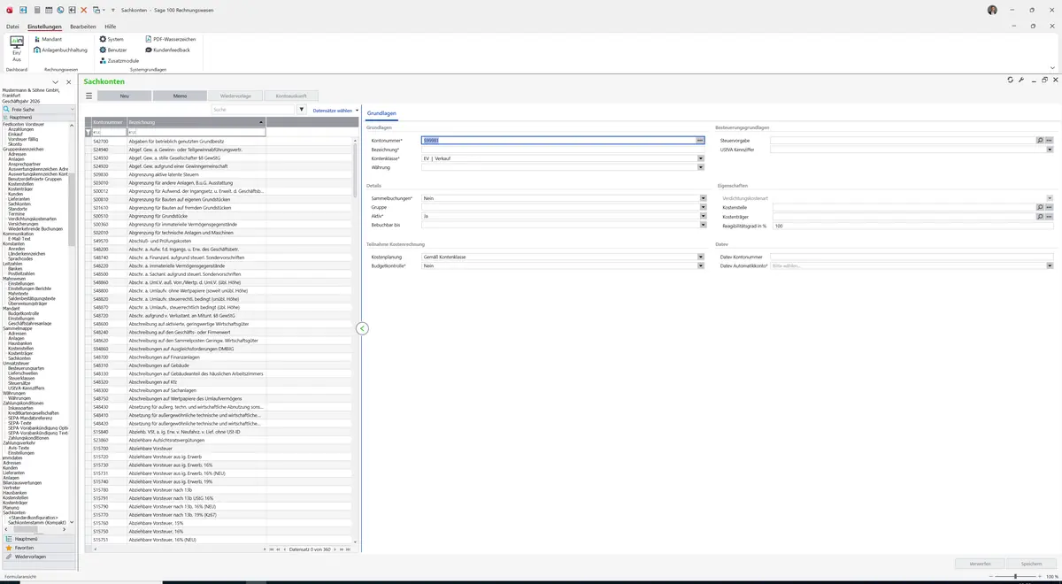Open the Kontenklasse dropdown
Image resolution: width=1062 pixels, height=584 pixels.
(x=703, y=158)
